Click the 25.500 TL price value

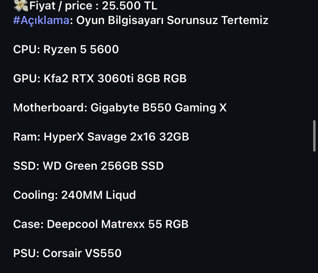pos(129,5)
